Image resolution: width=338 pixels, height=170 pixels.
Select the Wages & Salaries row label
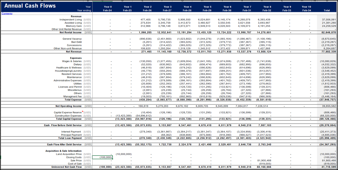(x=72, y=61)
